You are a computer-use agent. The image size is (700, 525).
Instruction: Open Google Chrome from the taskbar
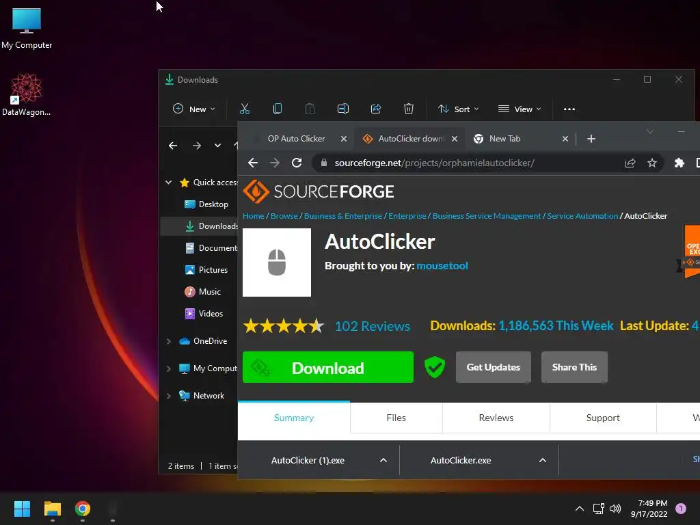coord(83,509)
